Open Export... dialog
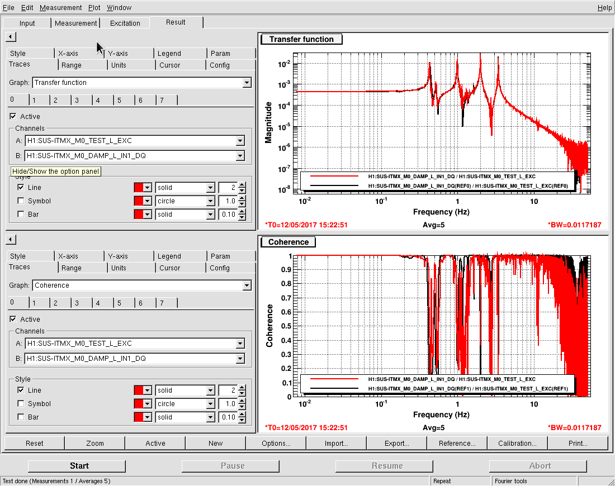 tap(396, 443)
